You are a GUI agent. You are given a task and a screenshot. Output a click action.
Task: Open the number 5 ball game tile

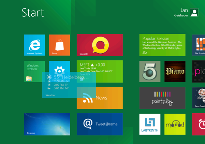[150, 71]
